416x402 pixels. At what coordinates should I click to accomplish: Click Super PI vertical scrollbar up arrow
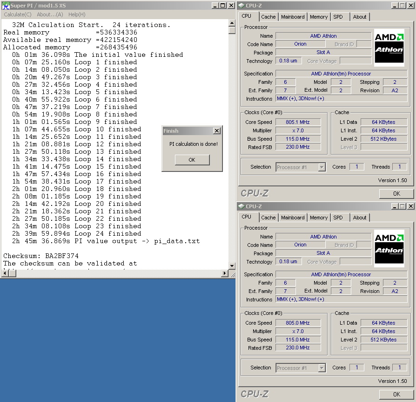[232, 23]
